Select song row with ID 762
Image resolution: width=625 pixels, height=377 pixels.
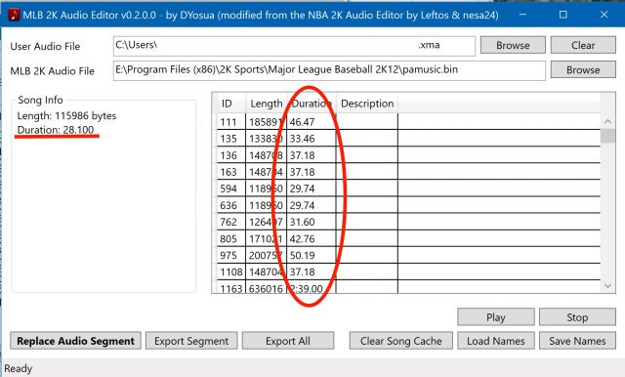pos(408,222)
